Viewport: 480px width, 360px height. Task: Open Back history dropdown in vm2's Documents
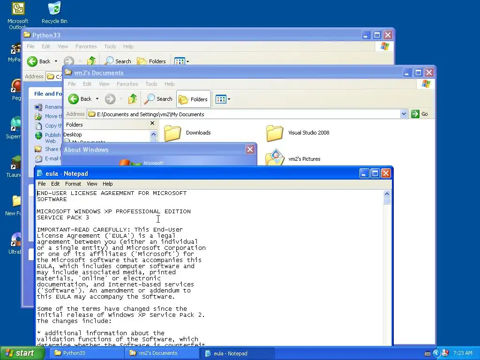pyautogui.click(x=97, y=99)
